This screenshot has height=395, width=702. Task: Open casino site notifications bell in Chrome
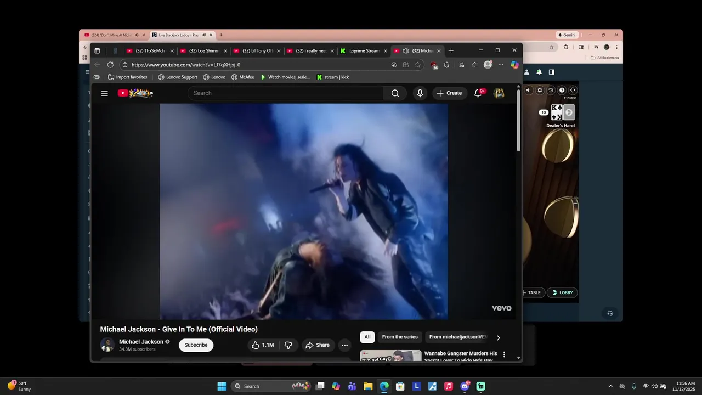click(x=539, y=72)
